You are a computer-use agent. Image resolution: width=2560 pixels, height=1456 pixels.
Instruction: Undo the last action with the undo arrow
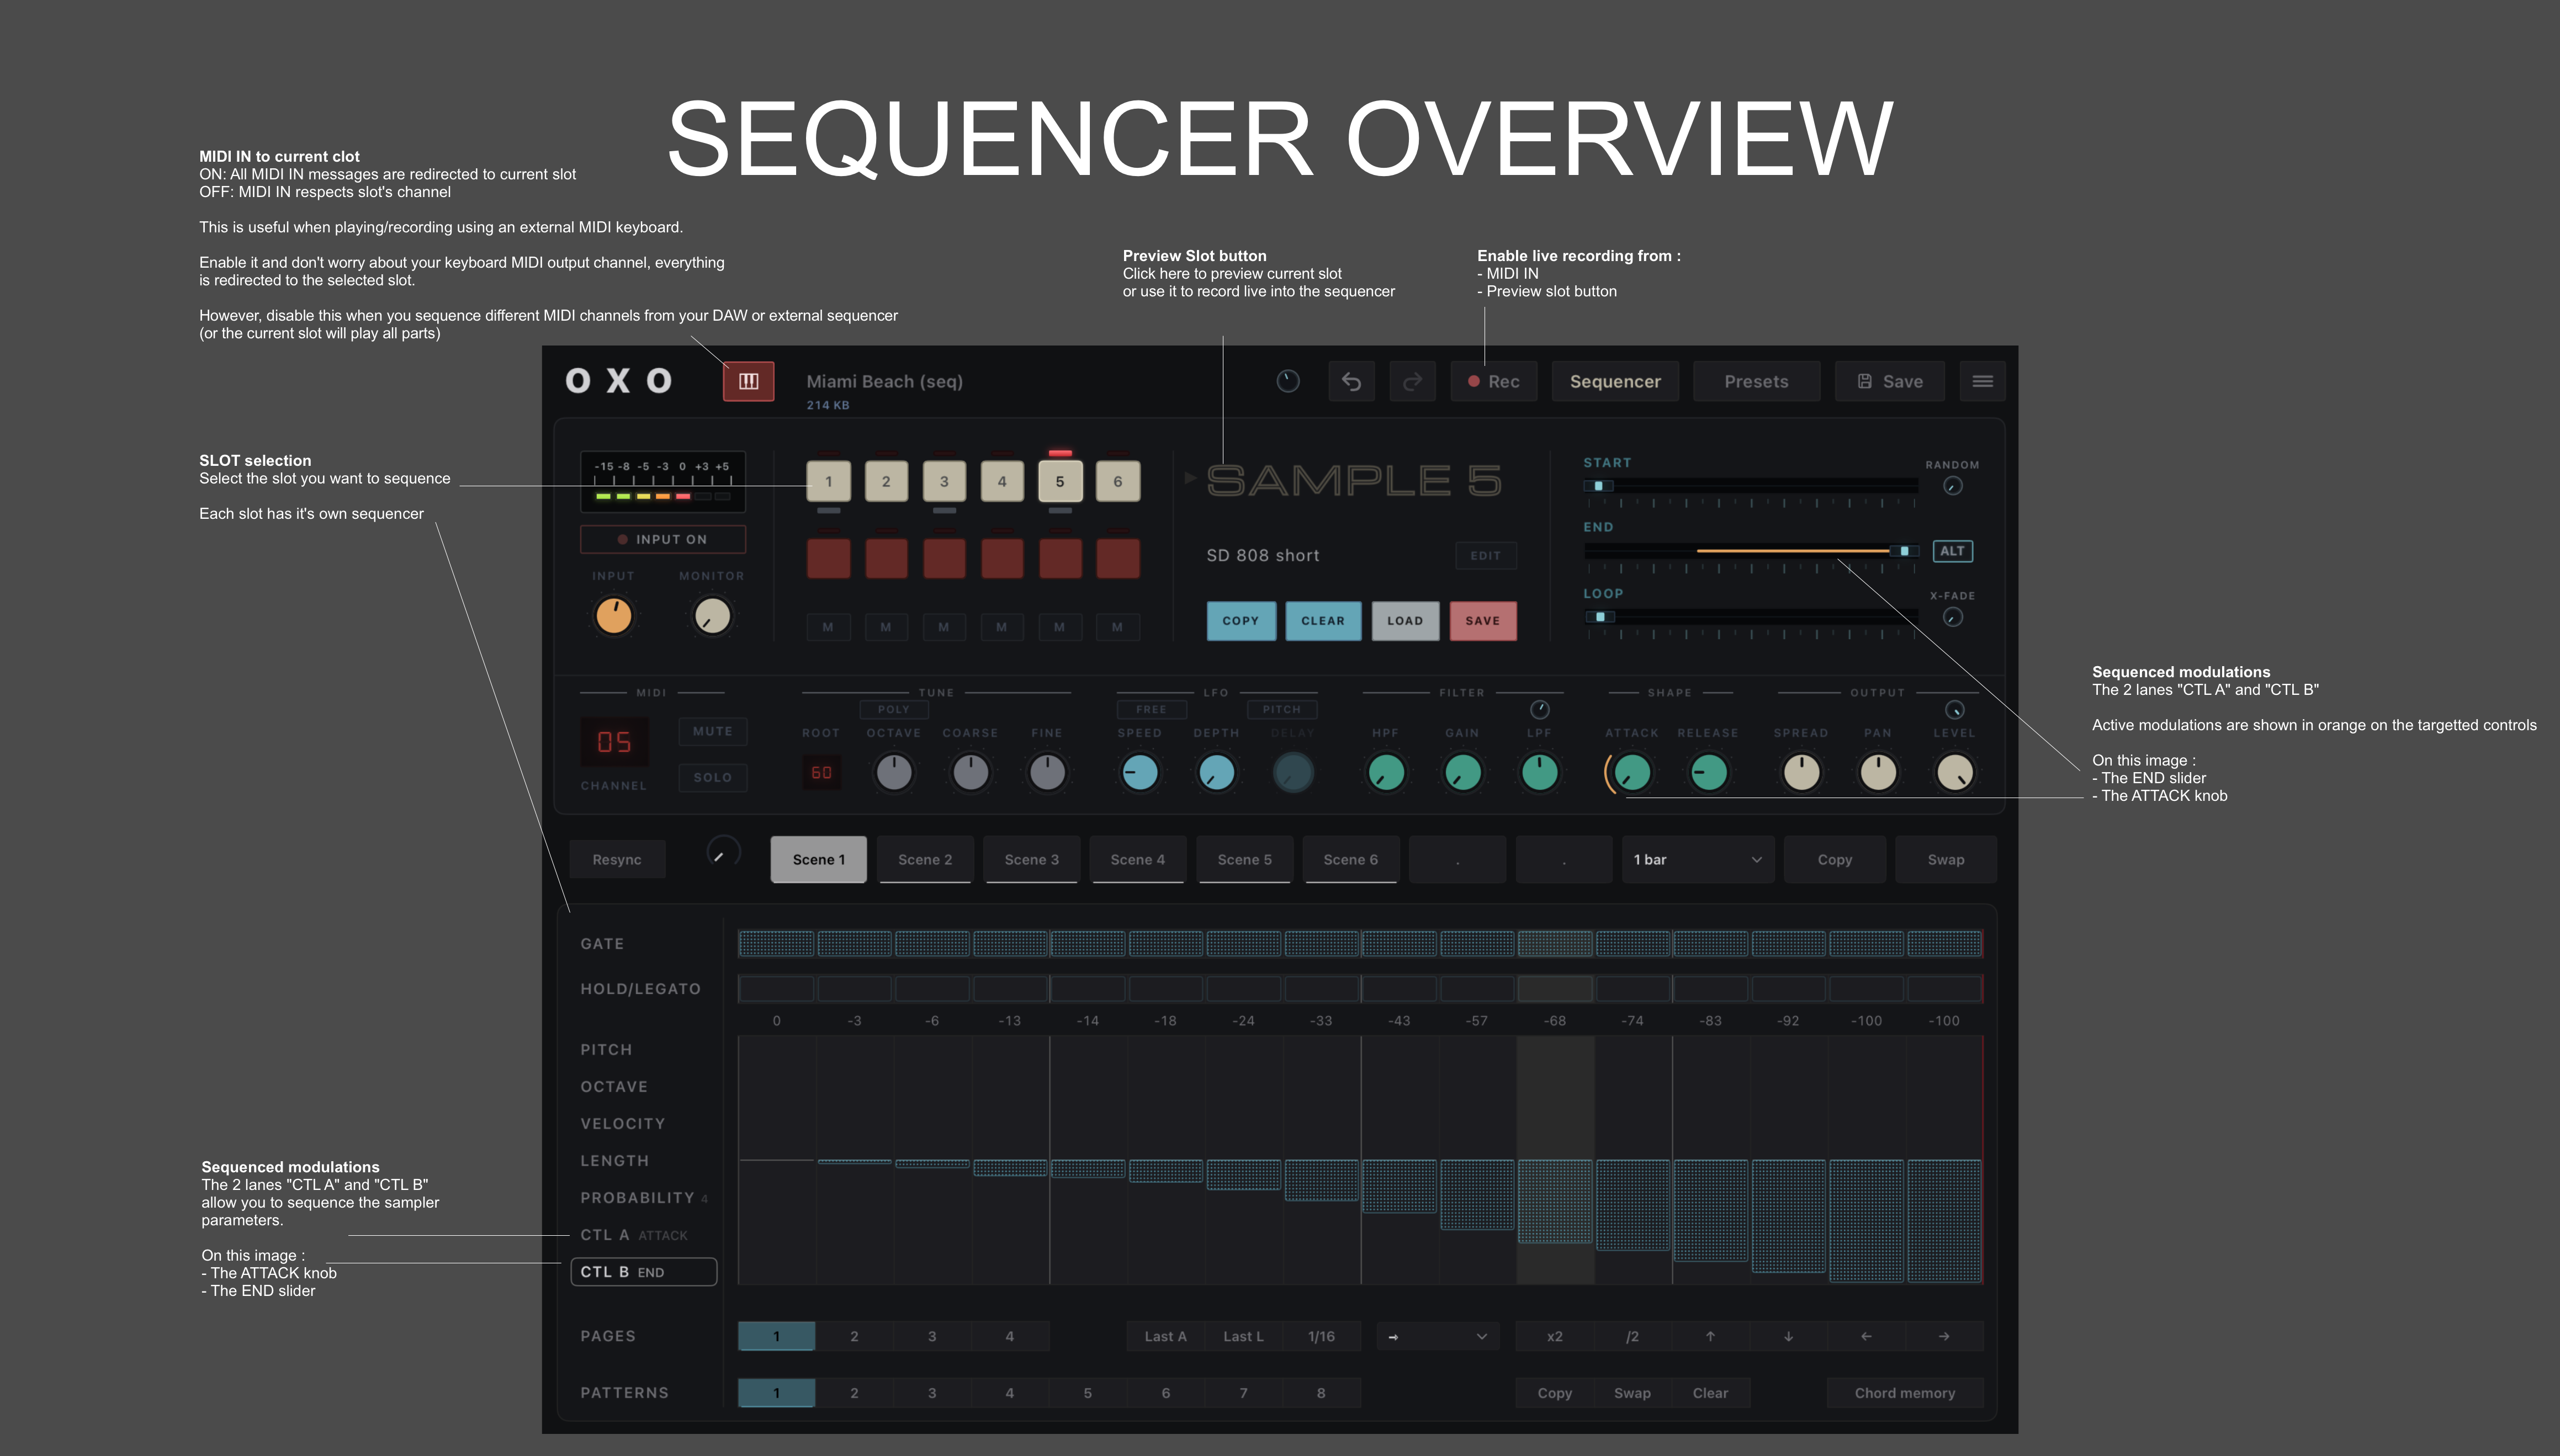click(1351, 381)
